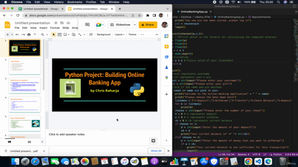Click Ln 39, Col 24 in VS Code status bar
The width and height of the screenshot is (298, 167).
(226, 154)
